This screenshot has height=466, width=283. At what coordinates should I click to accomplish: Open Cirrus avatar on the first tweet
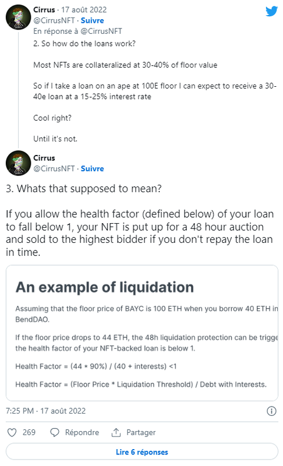(x=19, y=17)
